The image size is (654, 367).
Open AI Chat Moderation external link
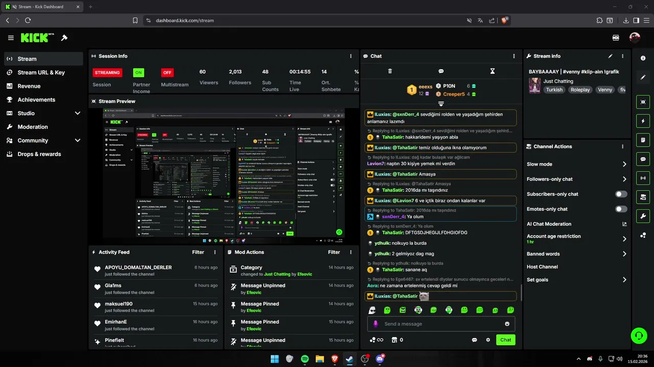tap(624, 224)
